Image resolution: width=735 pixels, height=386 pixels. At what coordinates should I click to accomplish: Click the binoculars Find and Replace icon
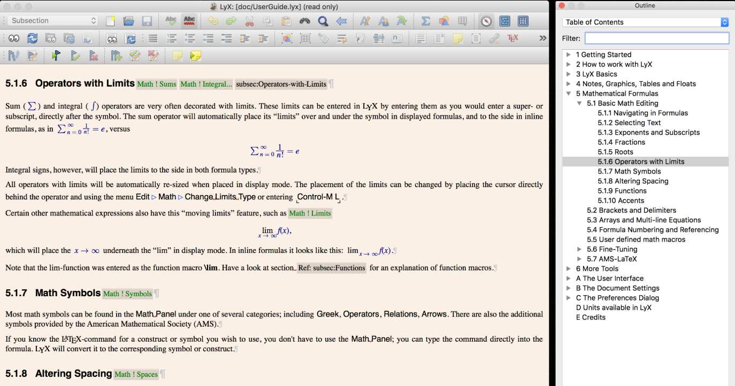(x=305, y=21)
